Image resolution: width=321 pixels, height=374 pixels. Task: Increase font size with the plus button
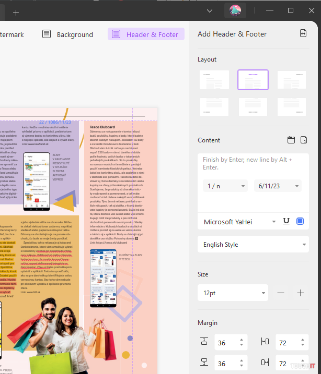(x=301, y=293)
